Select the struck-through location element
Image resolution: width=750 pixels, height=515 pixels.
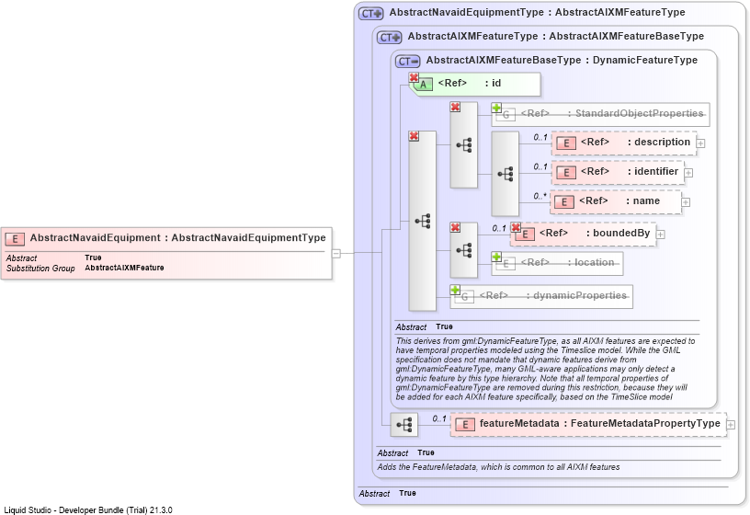coord(557,264)
